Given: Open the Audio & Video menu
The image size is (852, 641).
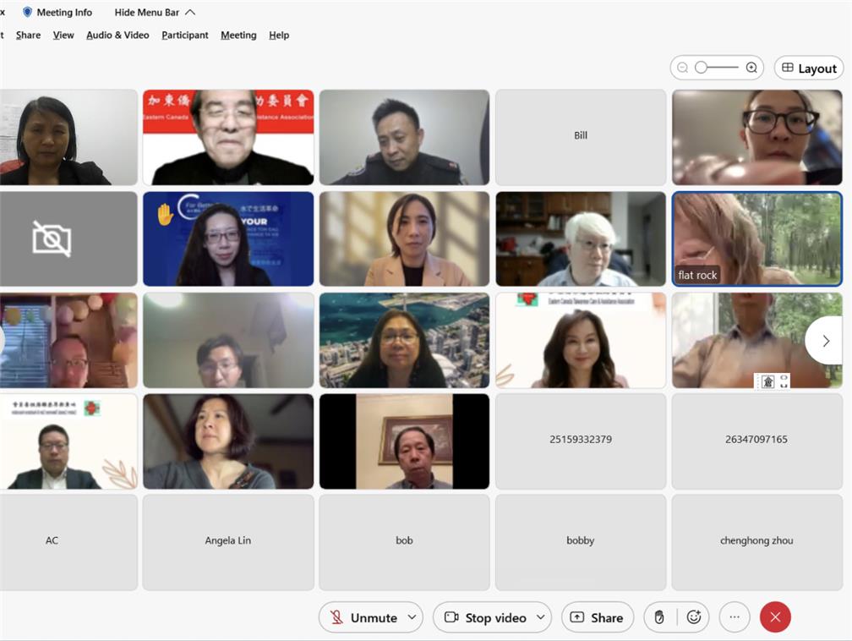Looking at the screenshot, I should [117, 35].
